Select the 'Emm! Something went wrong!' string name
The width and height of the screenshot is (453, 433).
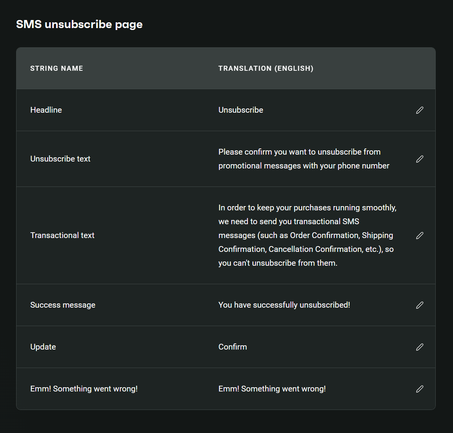84,389
